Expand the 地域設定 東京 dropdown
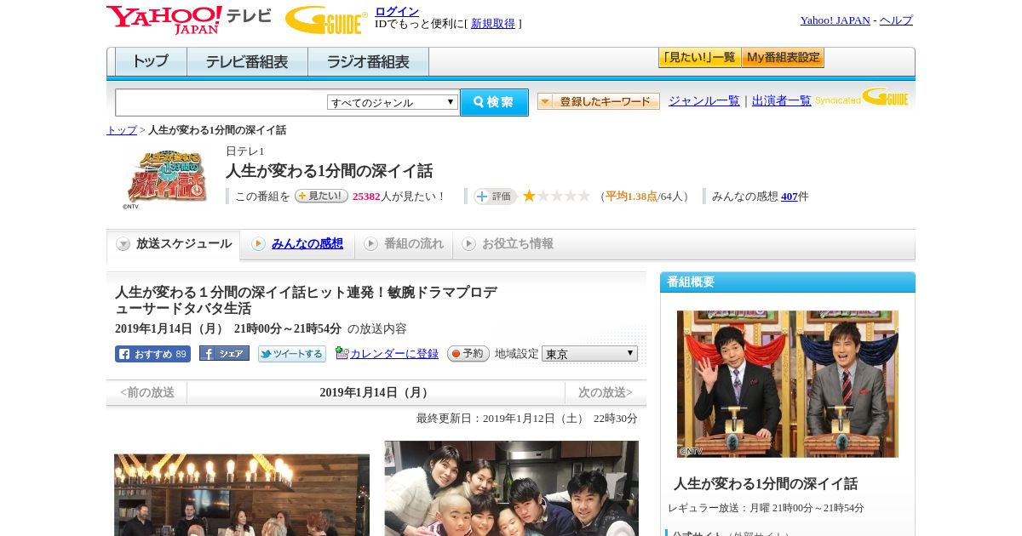 [589, 353]
